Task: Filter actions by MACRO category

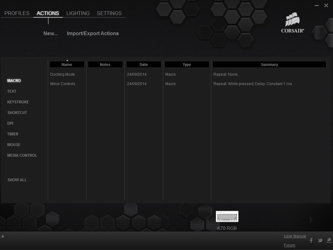Action: [14, 81]
